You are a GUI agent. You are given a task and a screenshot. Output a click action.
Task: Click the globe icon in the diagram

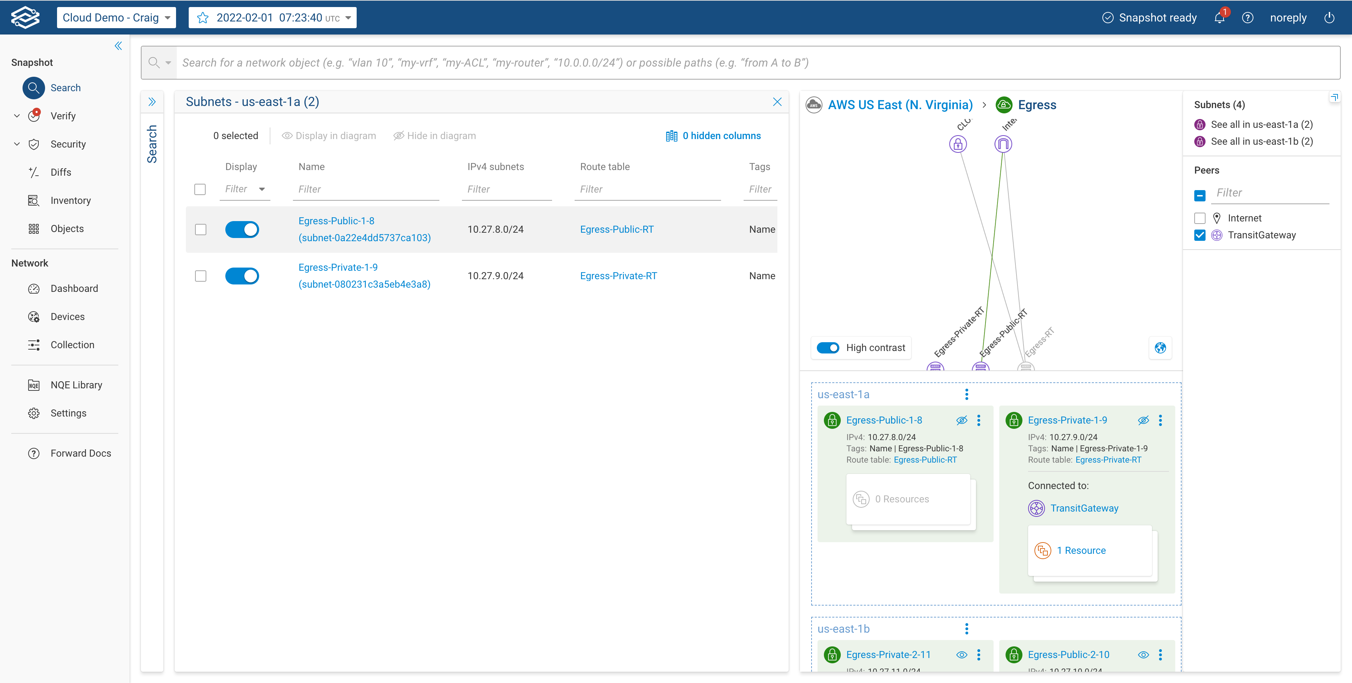(1160, 347)
